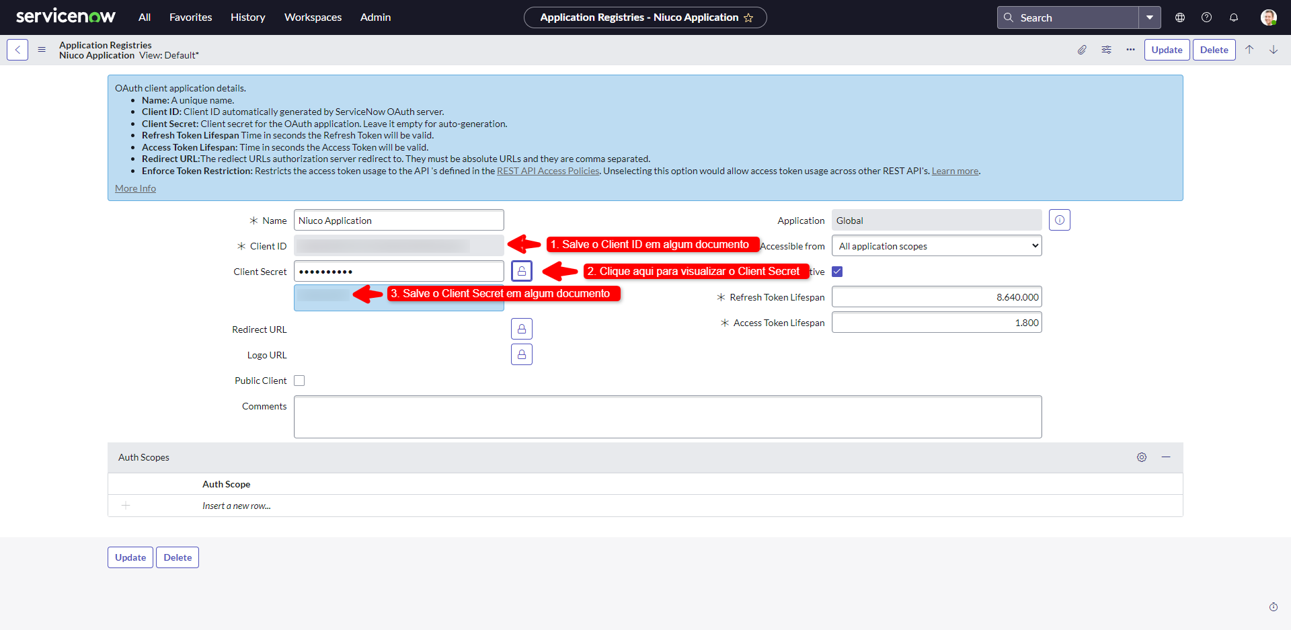1291x630 pixels.
Task: Click the Client ID field
Action: (399, 246)
